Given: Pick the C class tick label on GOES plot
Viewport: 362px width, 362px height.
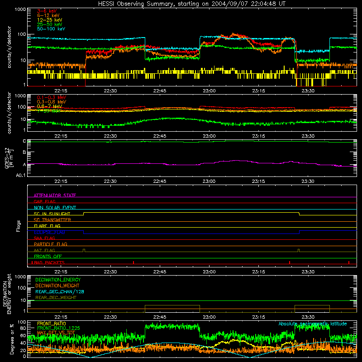Looking at the screenshot, I should (x=24, y=141).
